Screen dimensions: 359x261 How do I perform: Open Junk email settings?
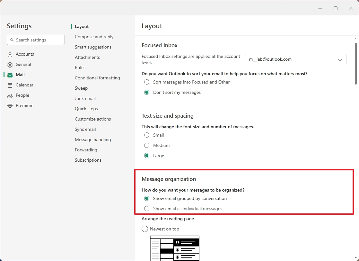coord(85,99)
